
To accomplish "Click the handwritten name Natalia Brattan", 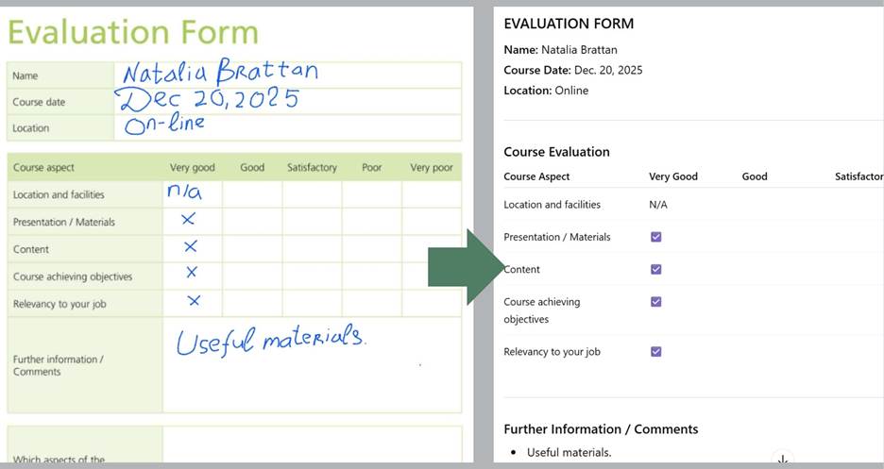I will (220, 72).
